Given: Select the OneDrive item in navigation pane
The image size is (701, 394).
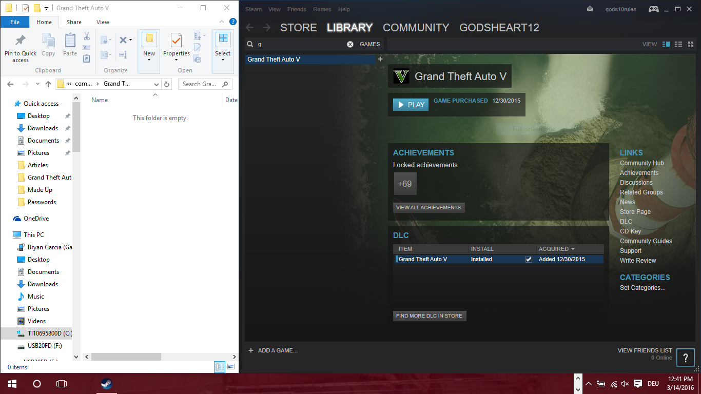Looking at the screenshot, I should (x=36, y=219).
